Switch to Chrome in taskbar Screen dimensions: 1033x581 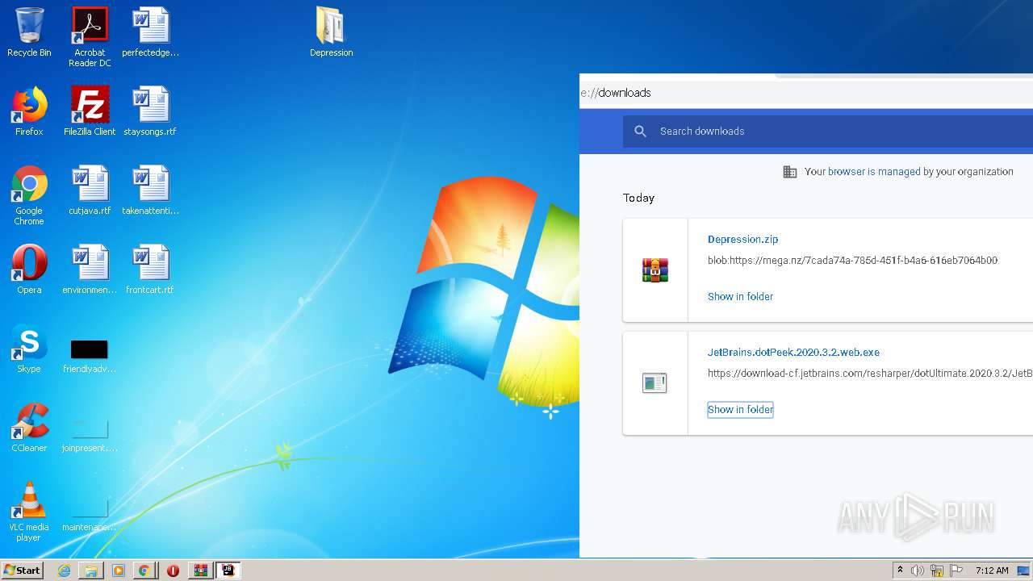pos(144,571)
